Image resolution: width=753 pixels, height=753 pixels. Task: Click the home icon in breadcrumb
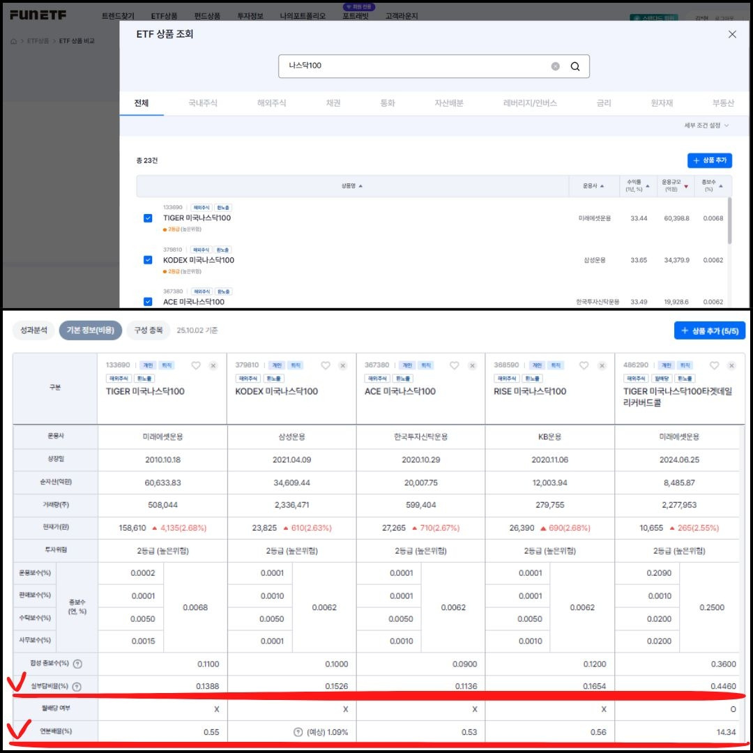[13, 41]
